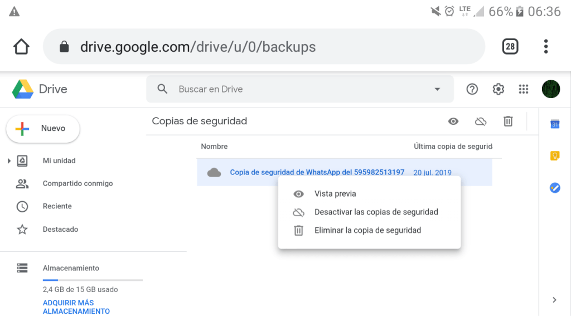The width and height of the screenshot is (571, 321).
Task: Click the Nuevo button
Action: [x=43, y=128]
